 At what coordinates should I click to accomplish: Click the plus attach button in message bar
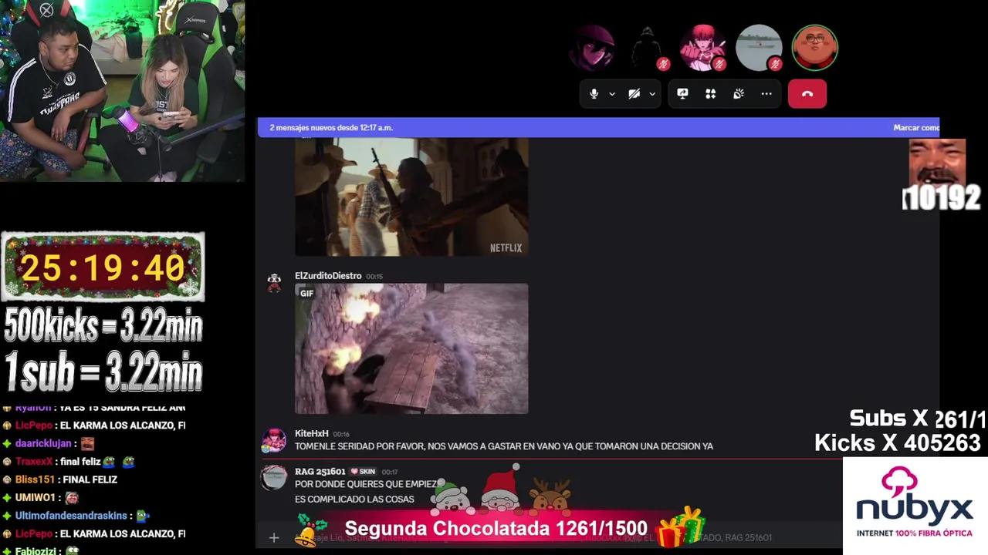pos(274,538)
